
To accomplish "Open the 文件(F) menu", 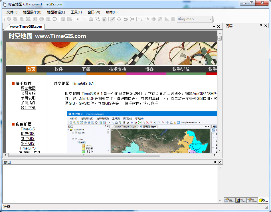I will click(12, 12).
